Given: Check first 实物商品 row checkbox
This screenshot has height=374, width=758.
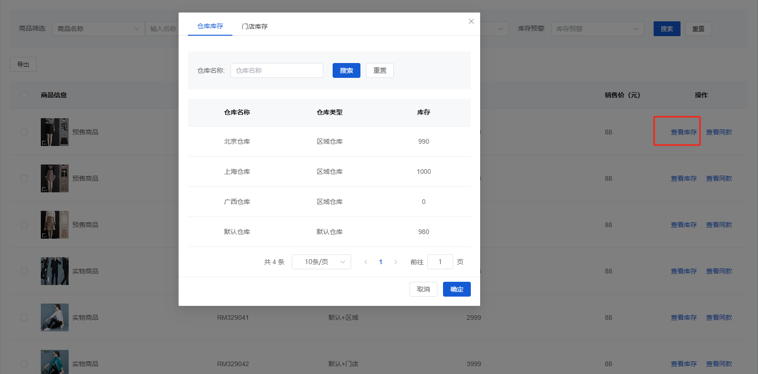Looking at the screenshot, I should pyautogui.click(x=24, y=271).
